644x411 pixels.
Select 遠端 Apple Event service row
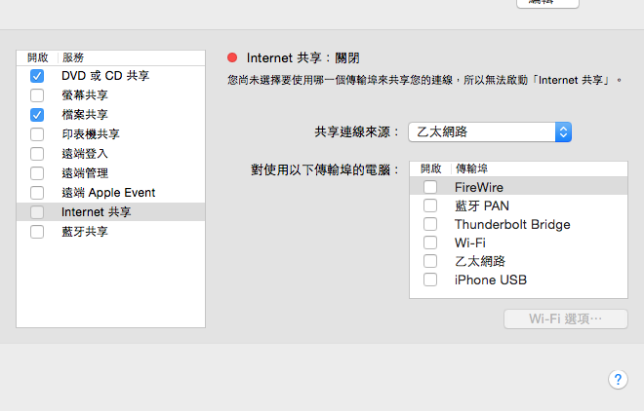click(x=111, y=193)
